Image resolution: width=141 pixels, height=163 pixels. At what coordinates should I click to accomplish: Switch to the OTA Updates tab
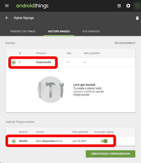[91, 31]
